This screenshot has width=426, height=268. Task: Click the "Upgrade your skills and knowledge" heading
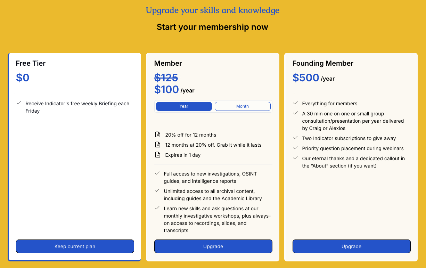(212, 10)
